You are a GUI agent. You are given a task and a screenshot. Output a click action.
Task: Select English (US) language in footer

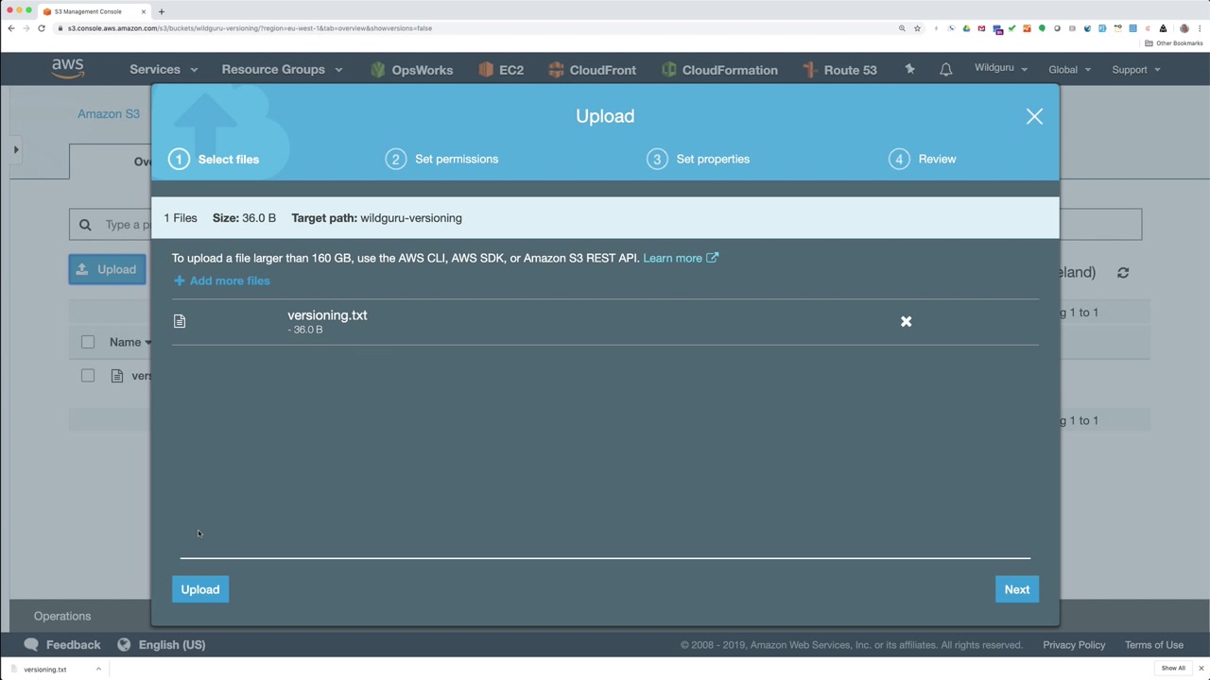[172, 645]
